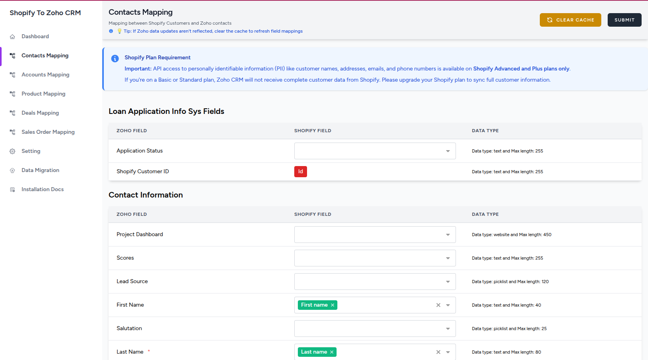648x360 pixels.
Task: Click the blue info icon in Shopify Plan notice
Action: (115, 59)
